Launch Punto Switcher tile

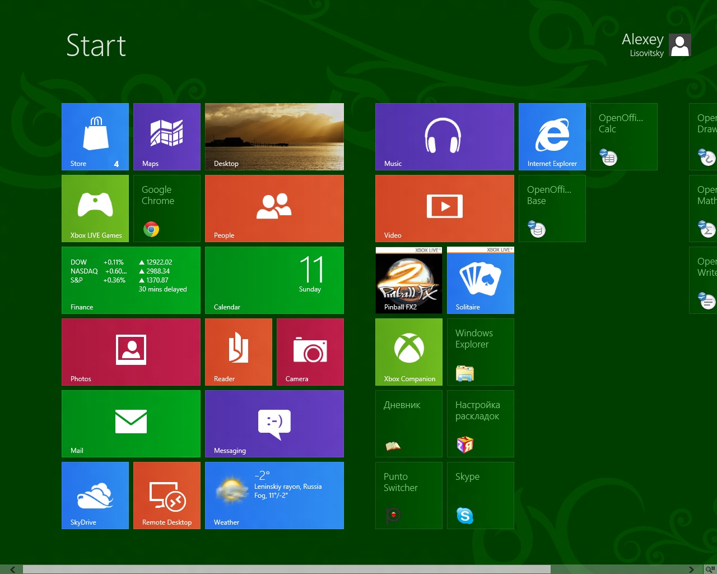(x=409, y=496)
